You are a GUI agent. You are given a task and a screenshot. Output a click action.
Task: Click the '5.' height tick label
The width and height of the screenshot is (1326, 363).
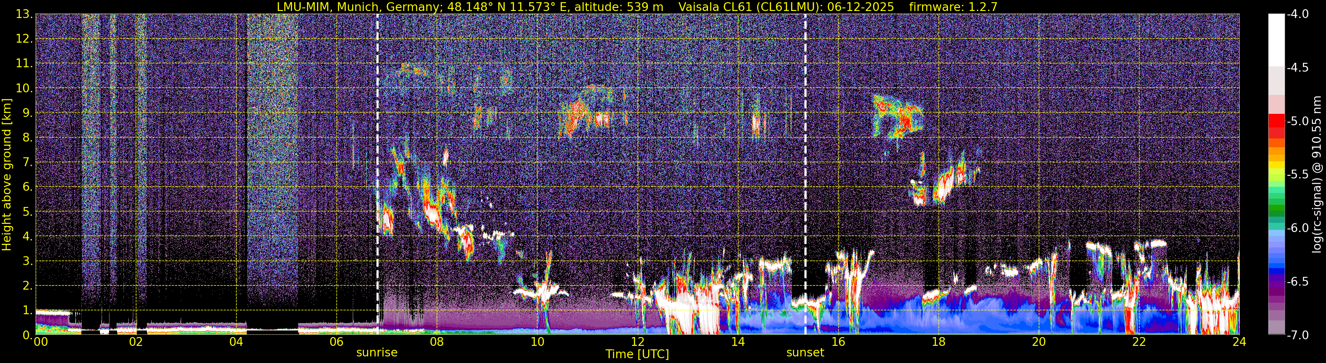[27, 212]
